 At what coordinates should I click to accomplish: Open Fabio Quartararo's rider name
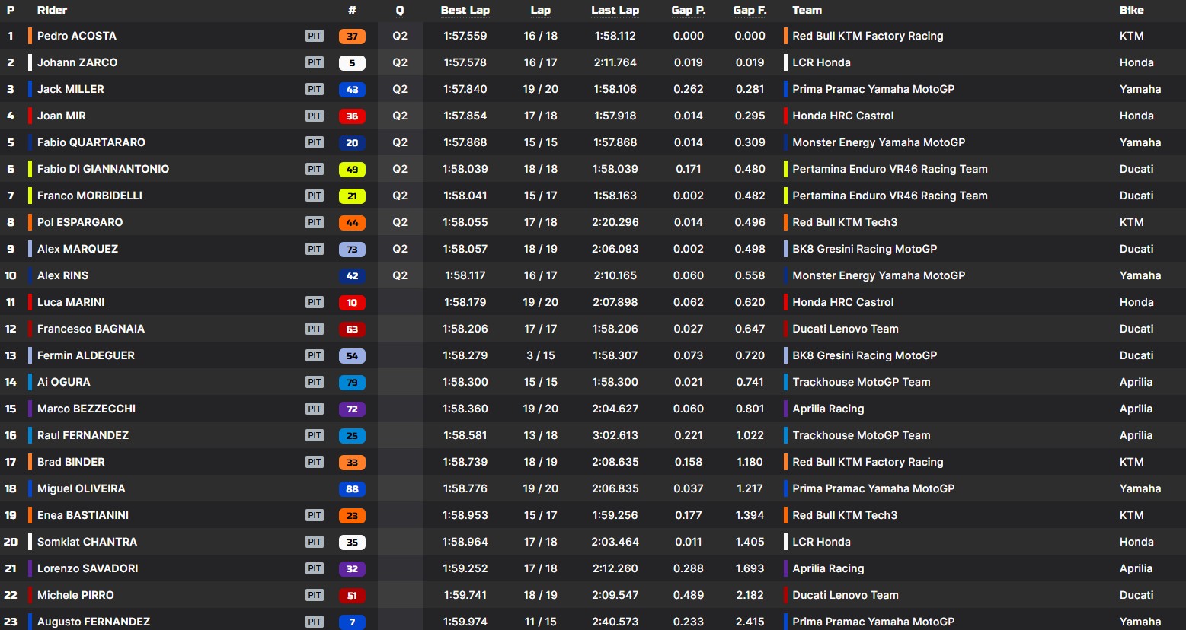click(x=91, y=142)
